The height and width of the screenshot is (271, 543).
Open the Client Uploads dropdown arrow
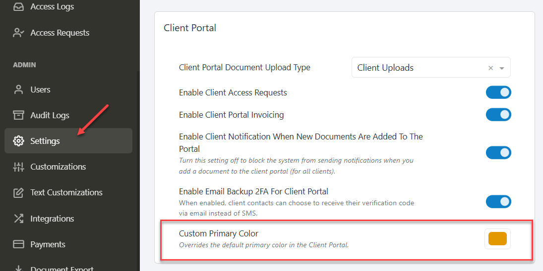(502, 68)
